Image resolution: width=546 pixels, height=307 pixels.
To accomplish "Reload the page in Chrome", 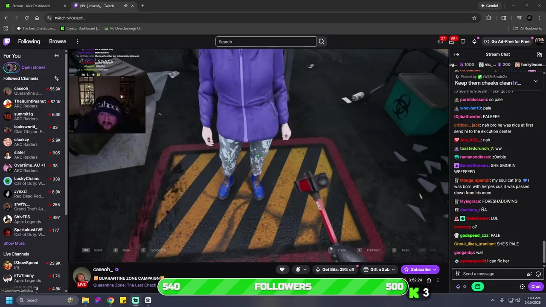I will (x=26, y=18).
